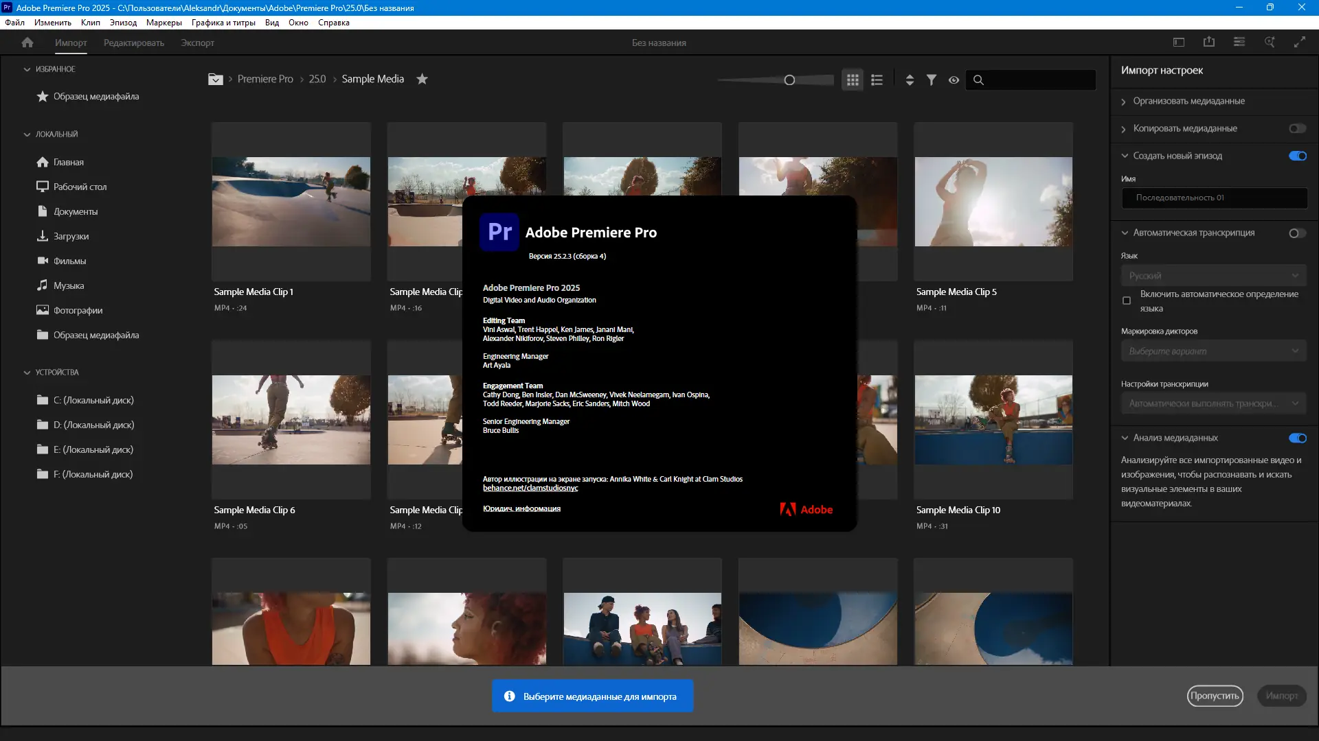Enable Автоматическая транскрипция toggle

[x=1298, y=233]
